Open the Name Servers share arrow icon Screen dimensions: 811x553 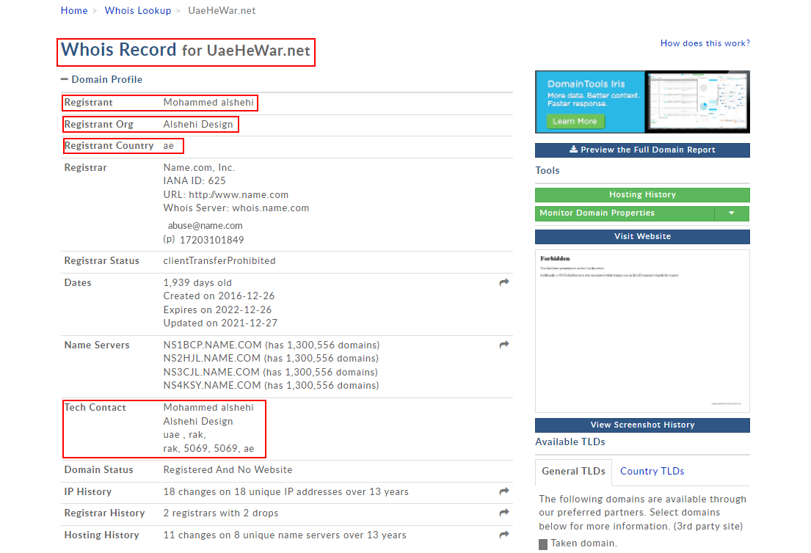pyautogui.click(x=503, y=345)
